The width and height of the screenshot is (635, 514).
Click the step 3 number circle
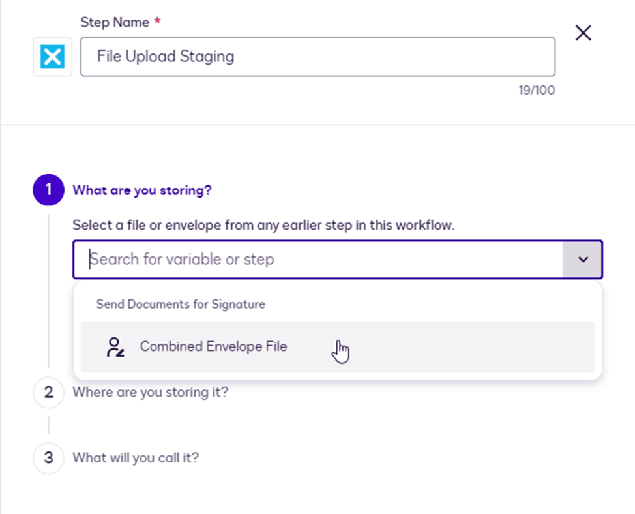(48, 458)
